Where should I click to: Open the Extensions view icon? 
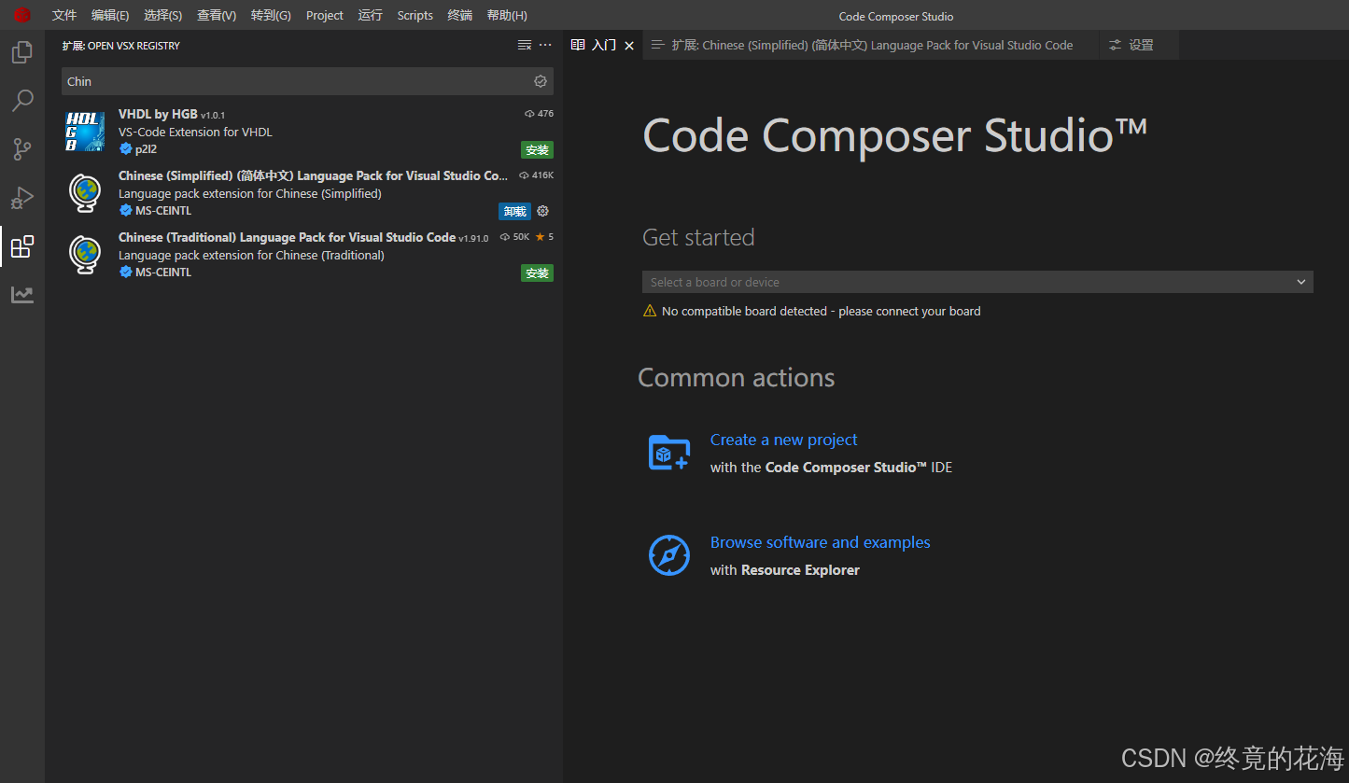(22, 246)
